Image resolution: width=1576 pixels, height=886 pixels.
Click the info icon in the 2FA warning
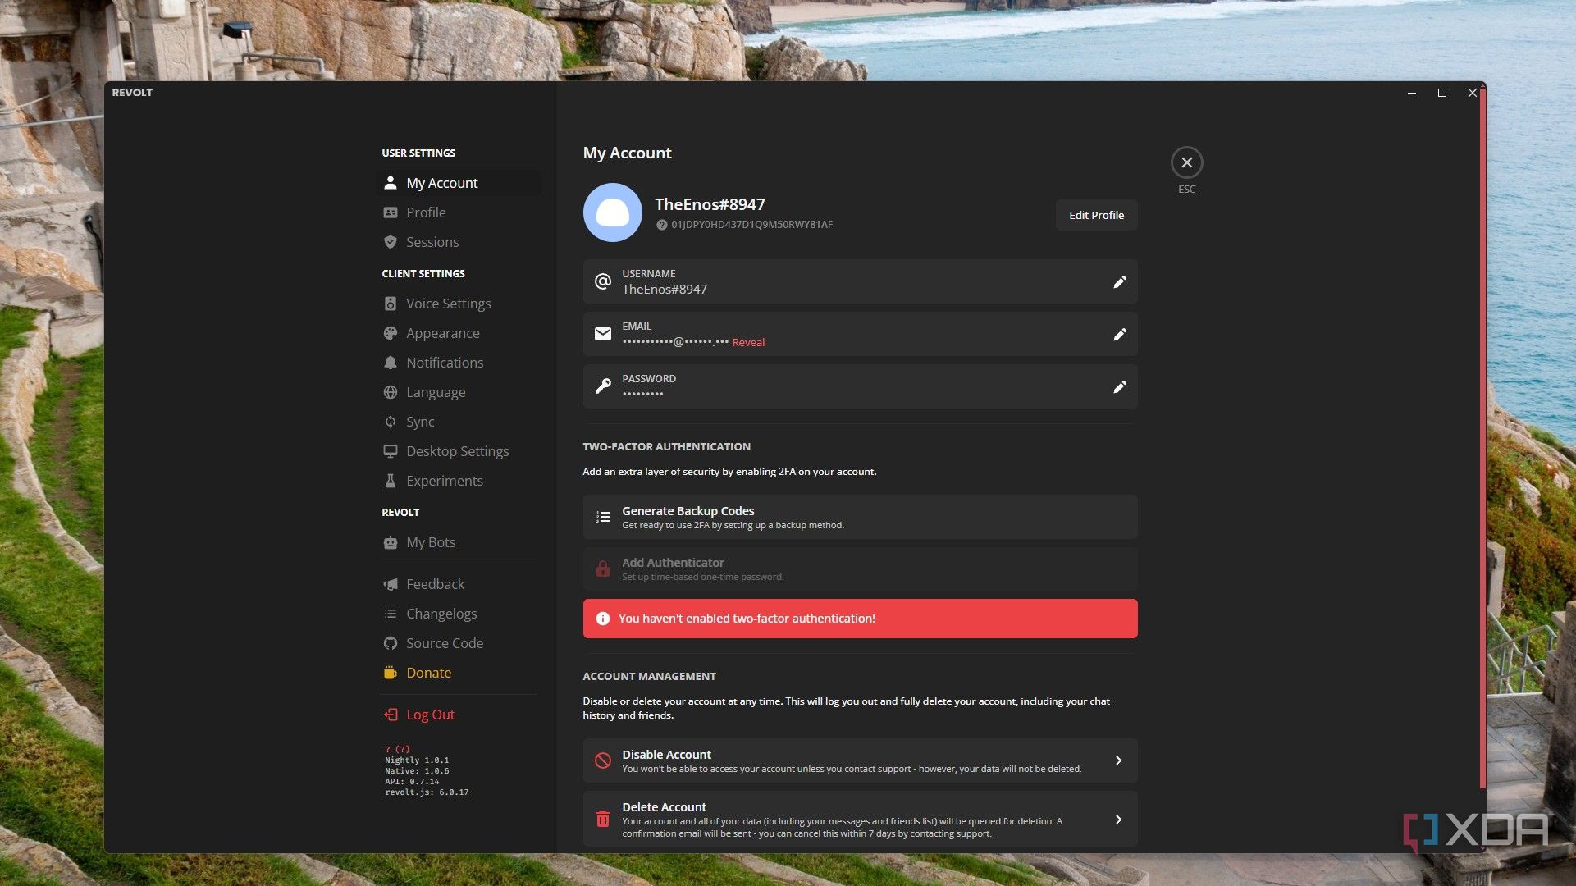[x=602, y=619]
